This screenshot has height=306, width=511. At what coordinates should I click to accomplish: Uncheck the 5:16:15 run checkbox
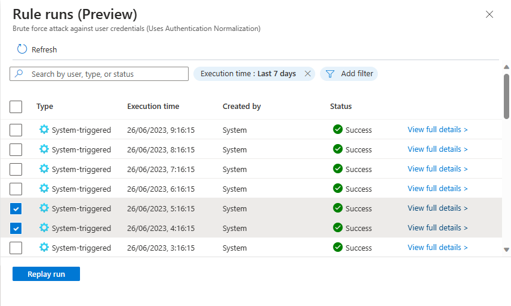pyautogui.click(x=16, y=208)
